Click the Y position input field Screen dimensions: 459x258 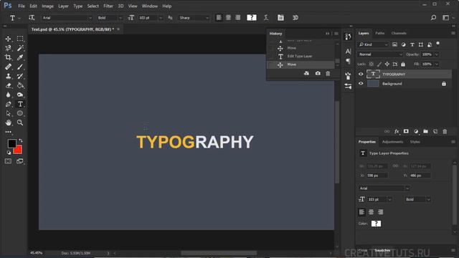[420, 176]
